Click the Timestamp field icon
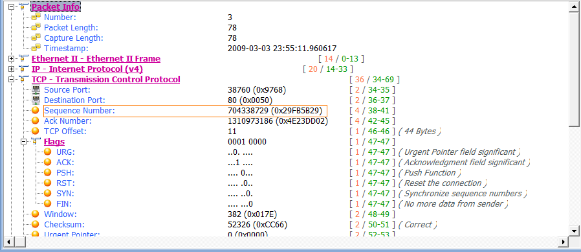581x252 pixels. 36,48
